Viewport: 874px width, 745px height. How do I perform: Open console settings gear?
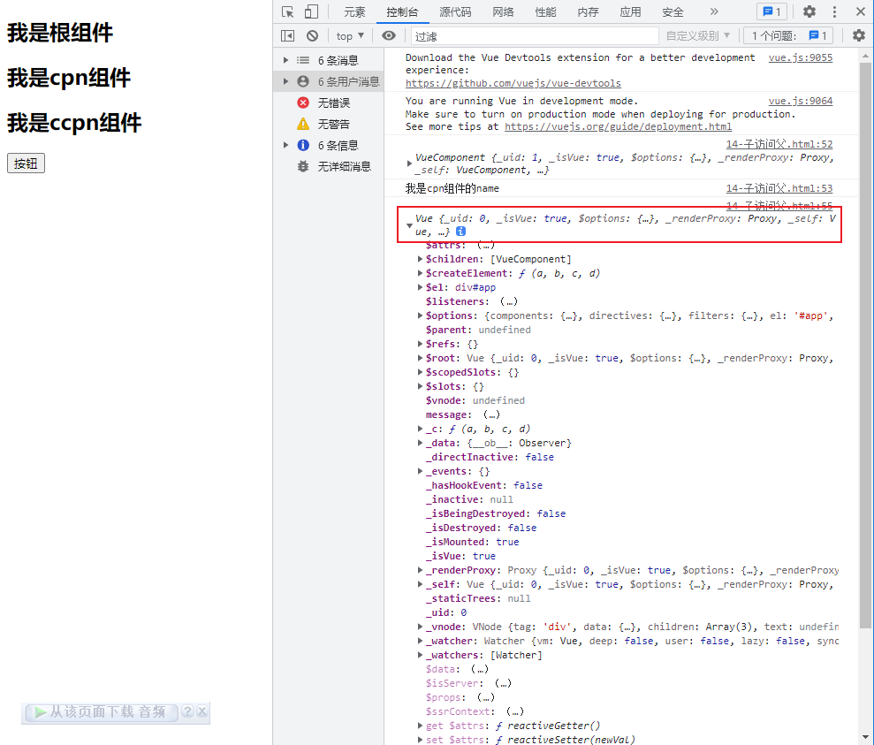point(859,35)
